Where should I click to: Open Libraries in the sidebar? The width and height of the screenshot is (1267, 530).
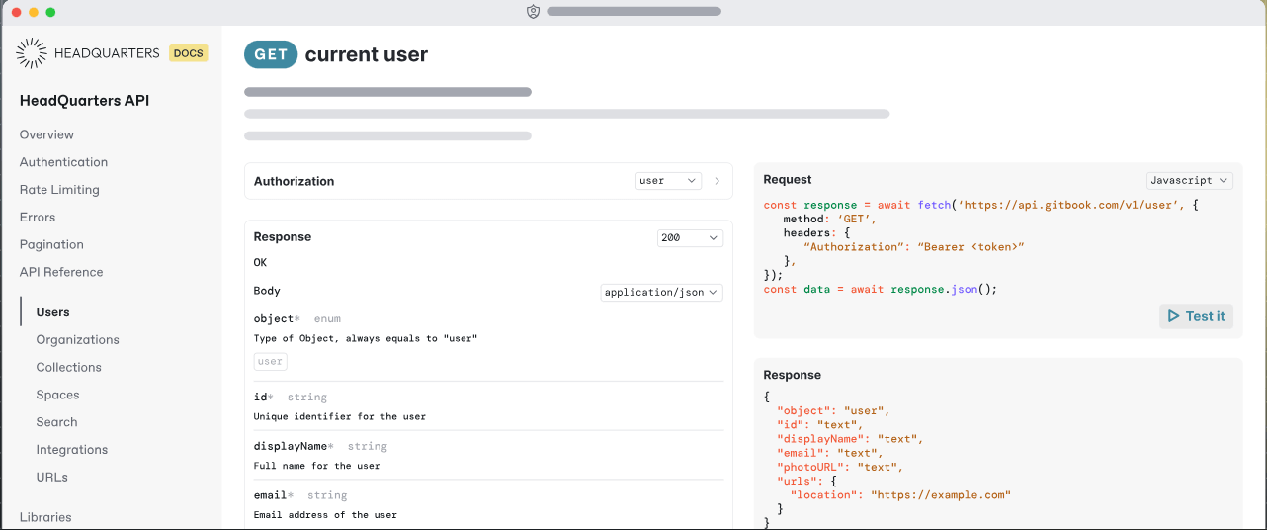[45, 517]
